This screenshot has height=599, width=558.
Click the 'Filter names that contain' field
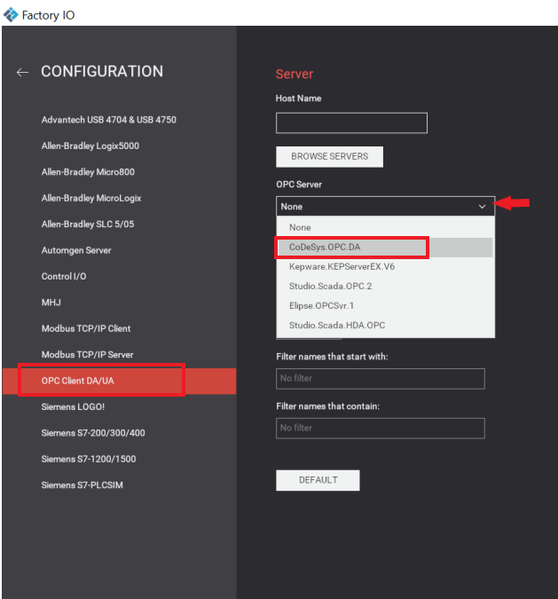(380, 428)
